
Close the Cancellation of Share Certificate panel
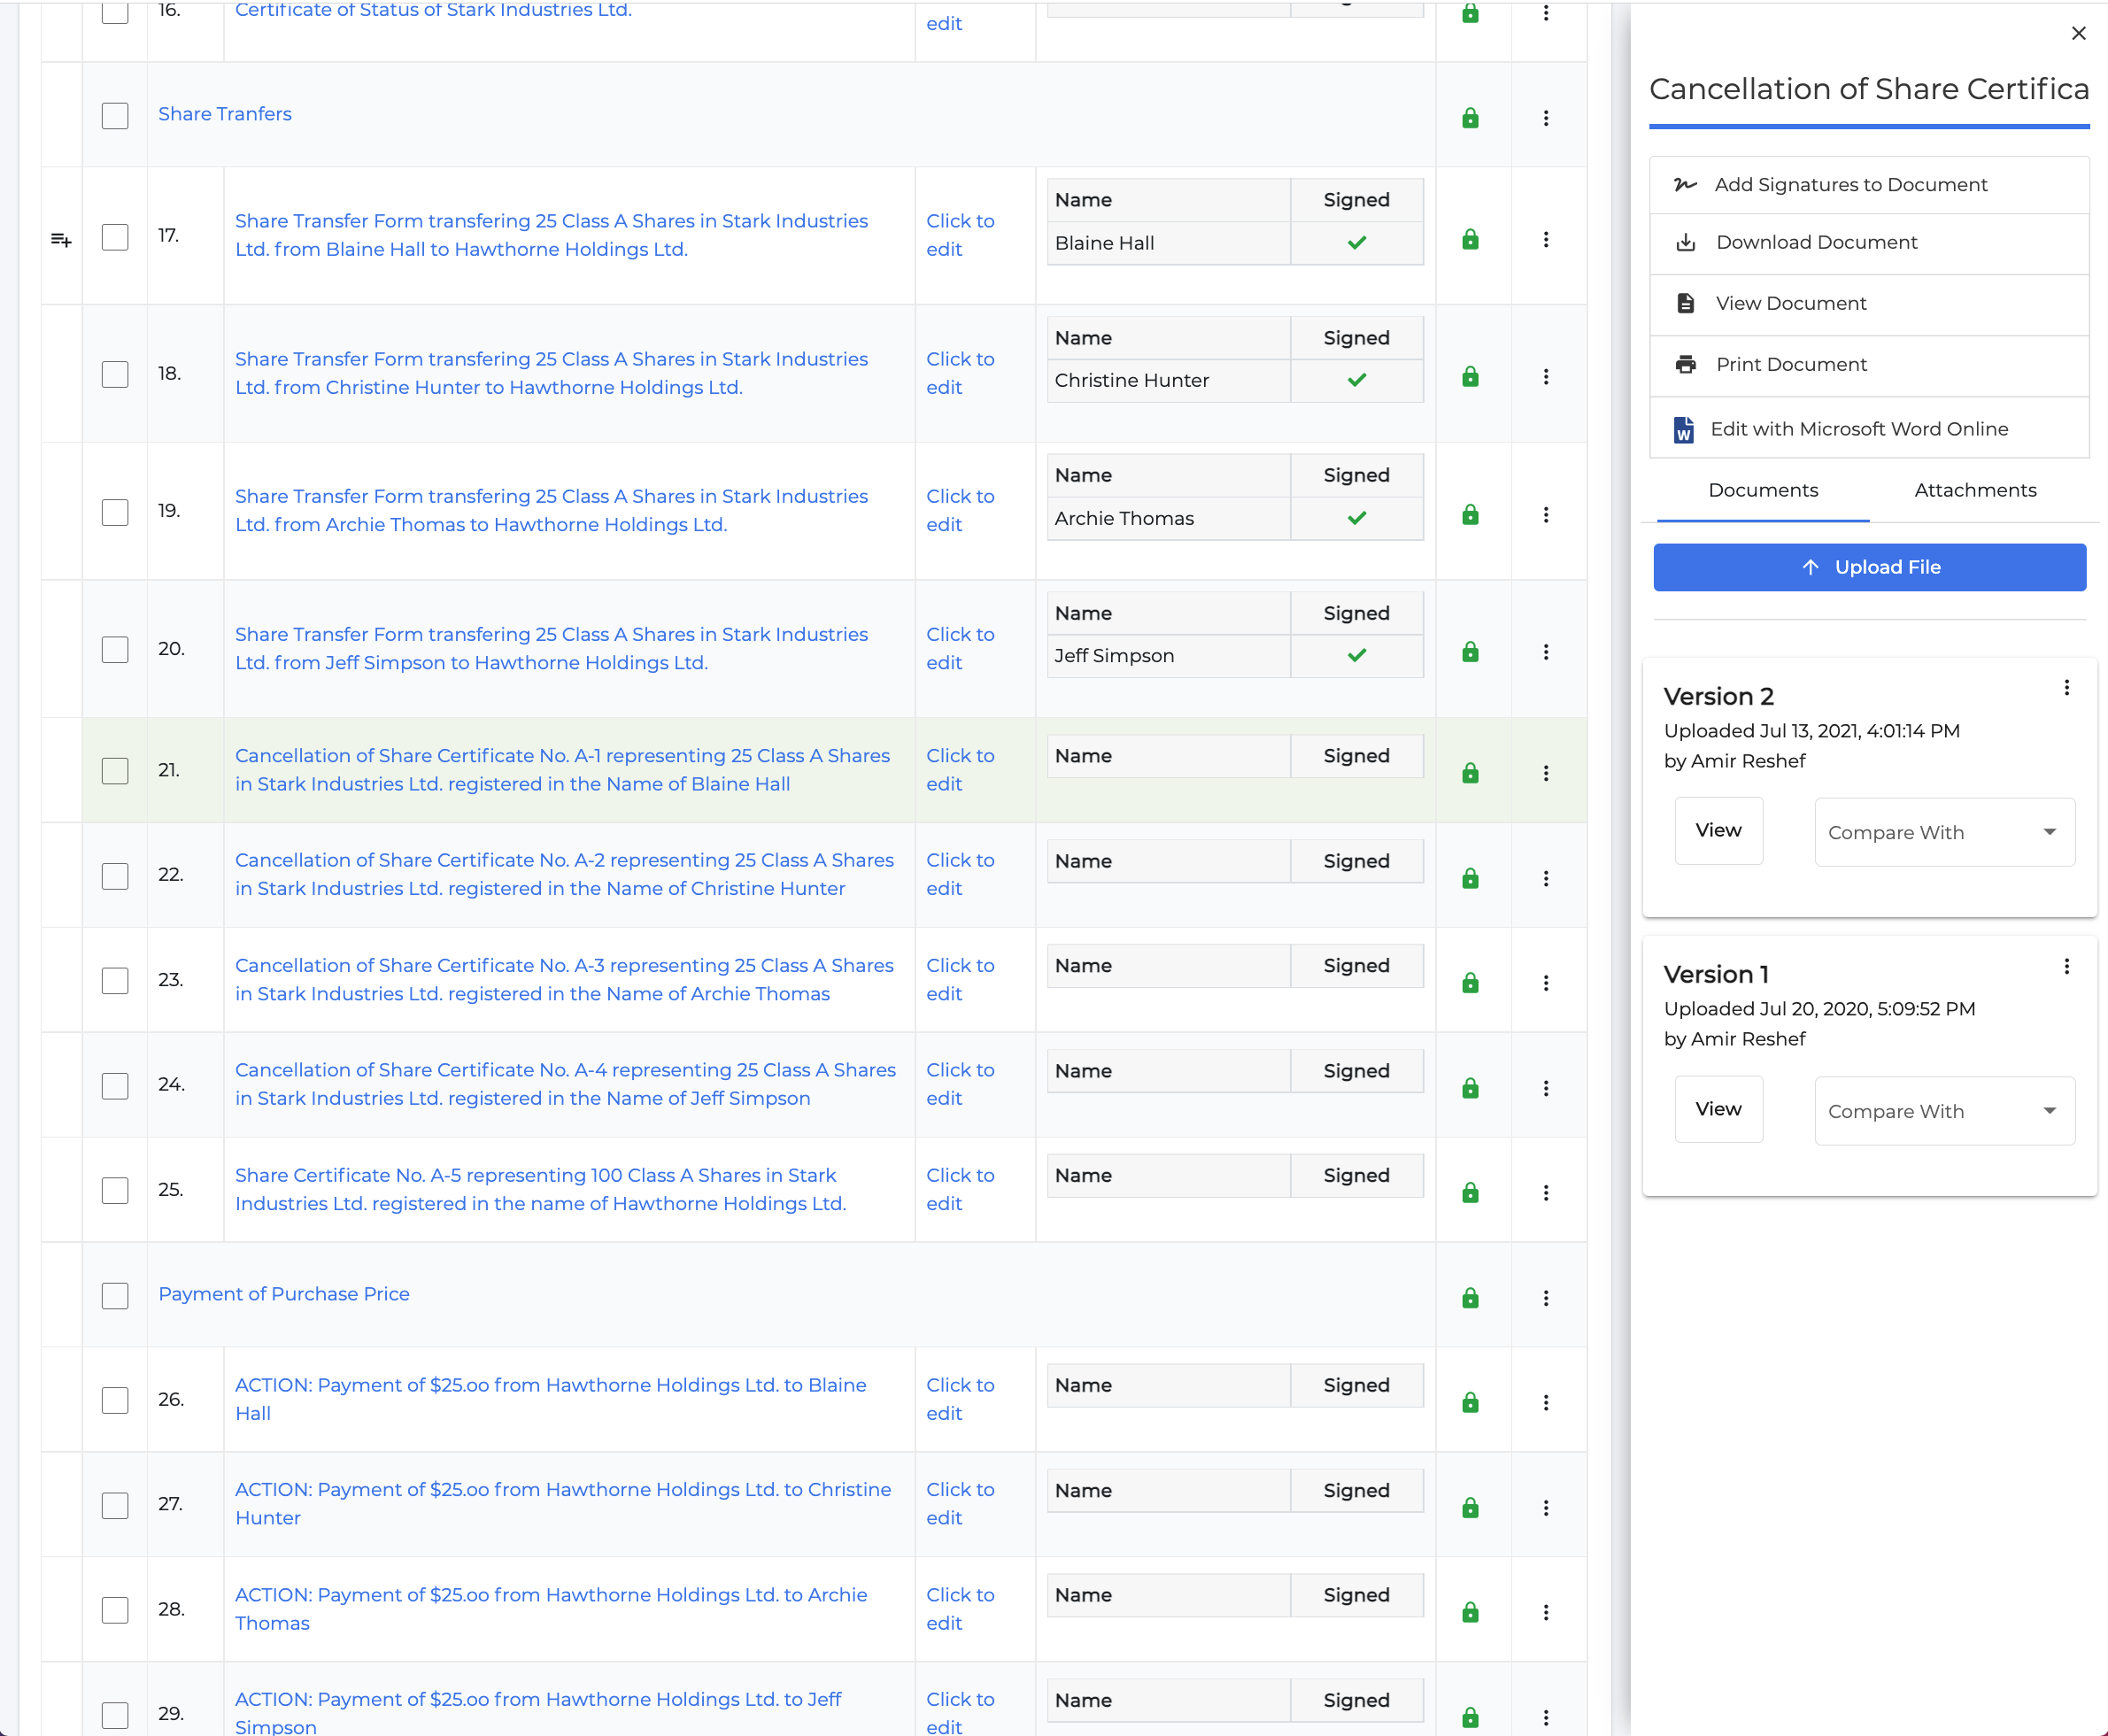(x=2079, y=33)
